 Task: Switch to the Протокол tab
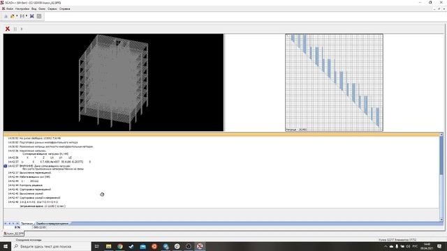27,224
